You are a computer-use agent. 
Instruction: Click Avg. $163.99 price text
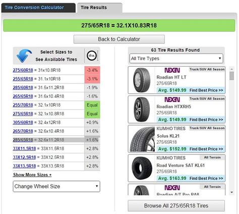coord(172,178)
